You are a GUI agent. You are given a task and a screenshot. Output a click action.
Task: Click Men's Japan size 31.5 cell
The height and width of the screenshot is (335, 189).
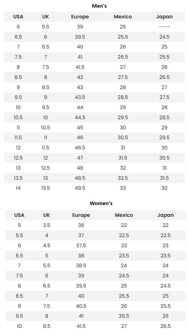164,178
